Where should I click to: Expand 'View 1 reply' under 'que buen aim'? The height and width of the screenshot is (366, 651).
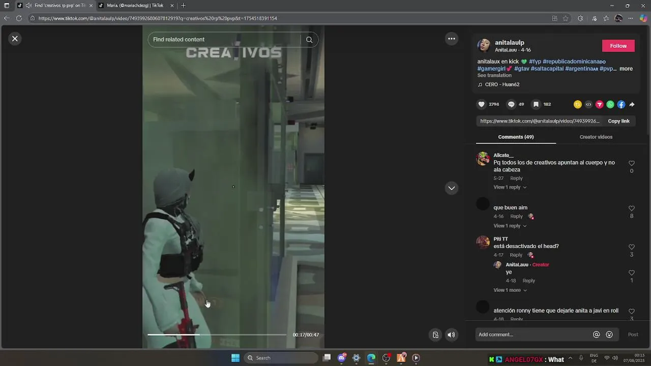(x=510, y=226)
